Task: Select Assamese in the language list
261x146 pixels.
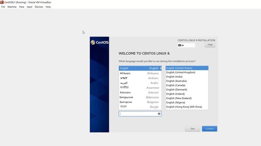Action: (x=140, y=88)
